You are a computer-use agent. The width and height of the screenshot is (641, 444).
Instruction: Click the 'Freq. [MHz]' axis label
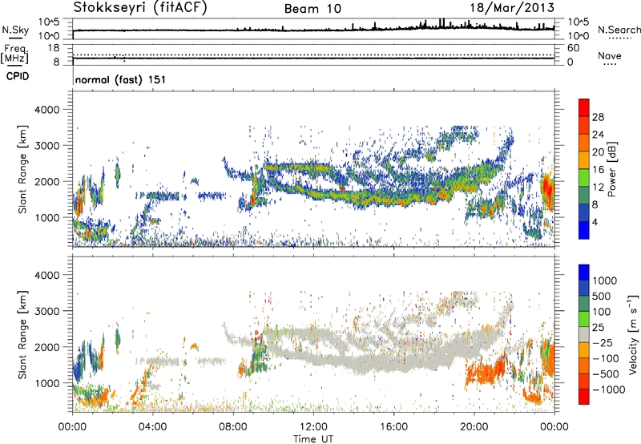[x=15, y=54]
